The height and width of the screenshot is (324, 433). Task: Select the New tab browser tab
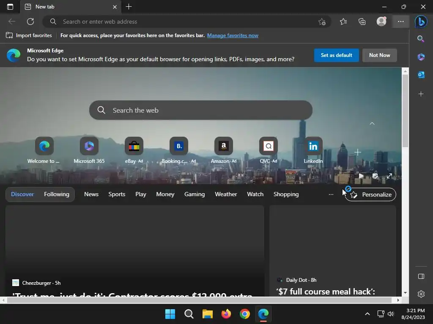pos(71,7)
